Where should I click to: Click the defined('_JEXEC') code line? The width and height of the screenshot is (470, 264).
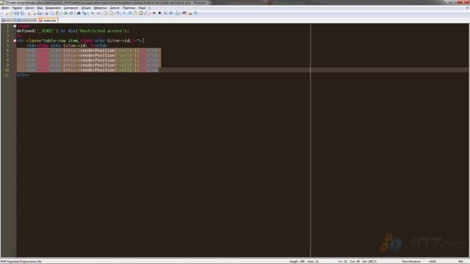coord(73,31)
